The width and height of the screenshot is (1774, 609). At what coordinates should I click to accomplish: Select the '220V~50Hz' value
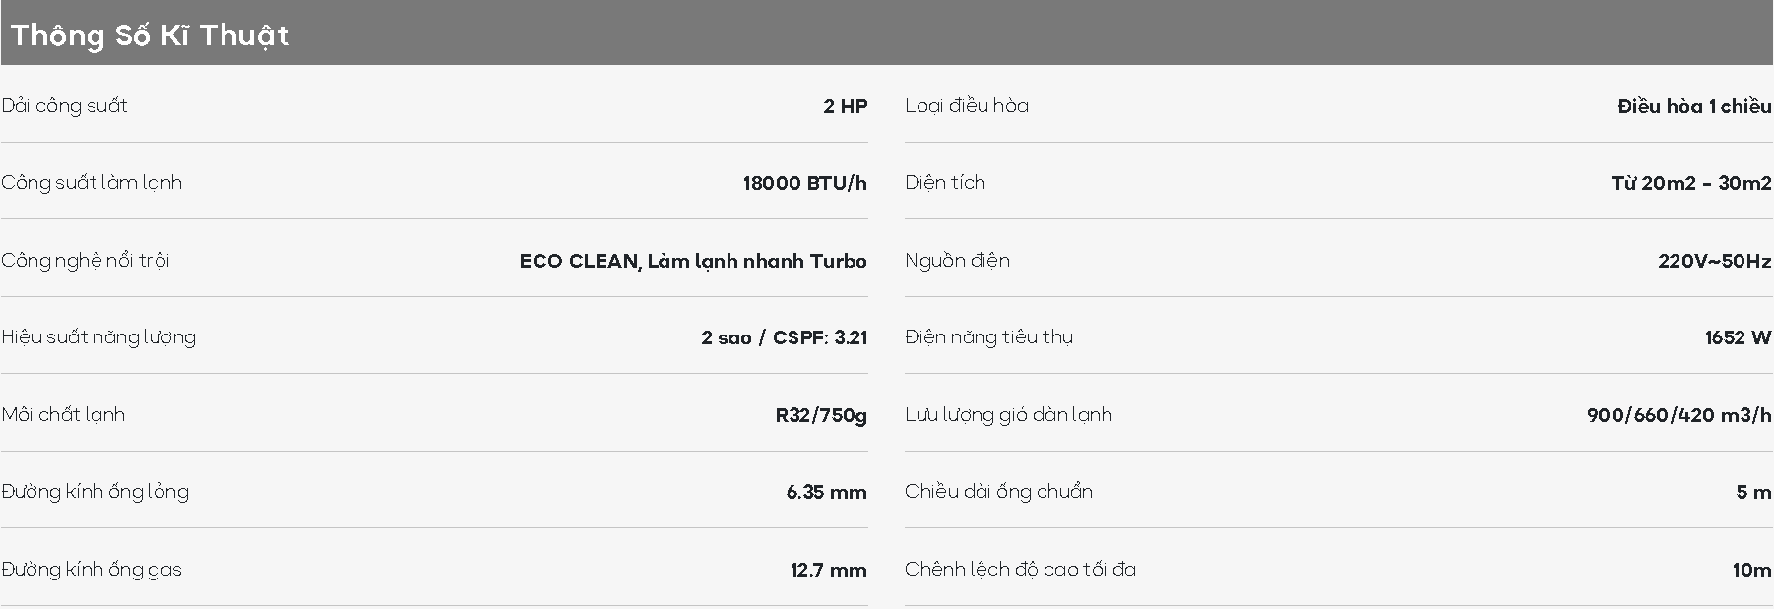1714,261
